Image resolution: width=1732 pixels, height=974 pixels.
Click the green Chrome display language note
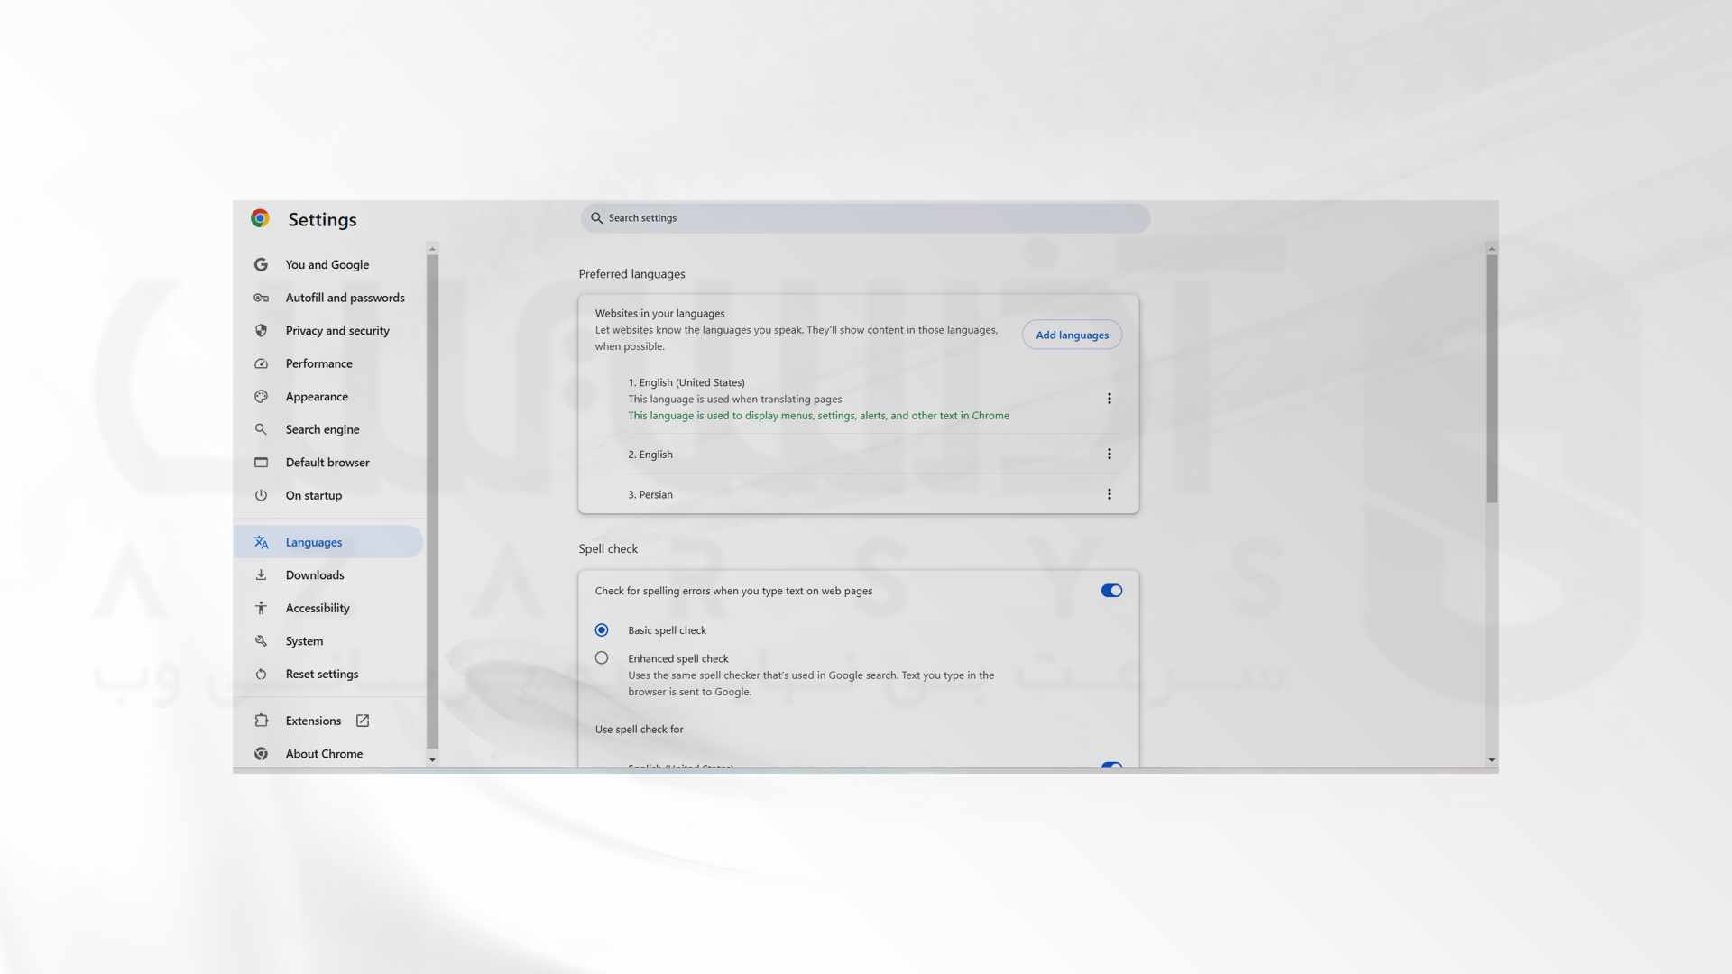tap(818, 416)
